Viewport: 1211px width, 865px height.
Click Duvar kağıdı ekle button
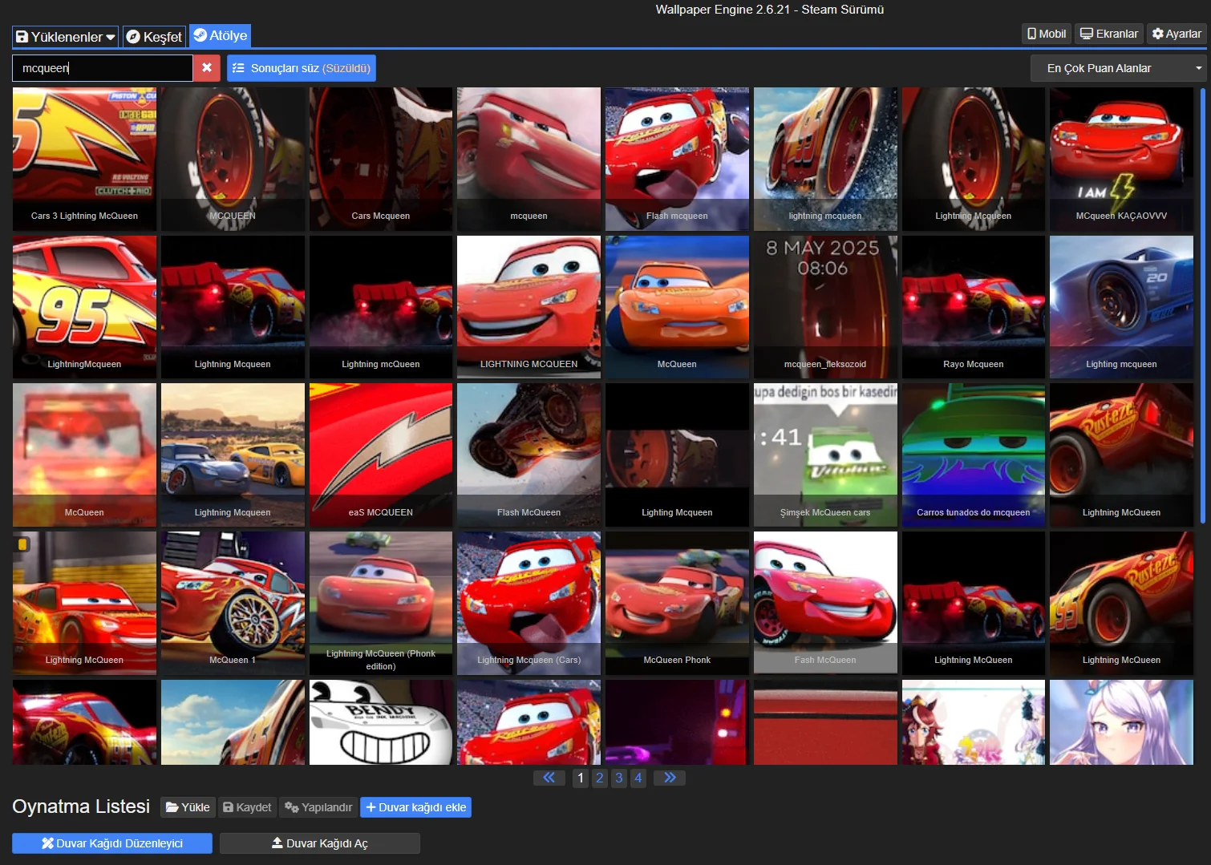pyautogui.click(x=415, y=807)
